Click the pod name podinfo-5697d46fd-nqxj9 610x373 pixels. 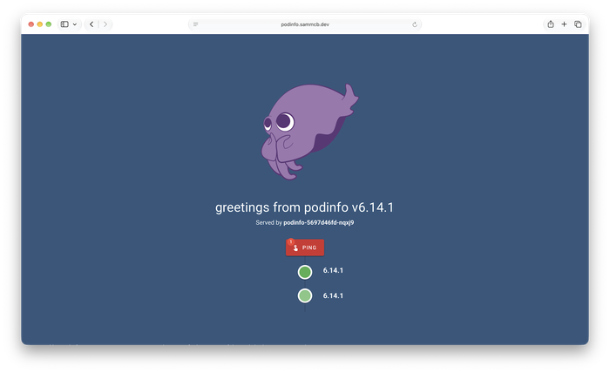pyautogui.click(x=319, y=222)
